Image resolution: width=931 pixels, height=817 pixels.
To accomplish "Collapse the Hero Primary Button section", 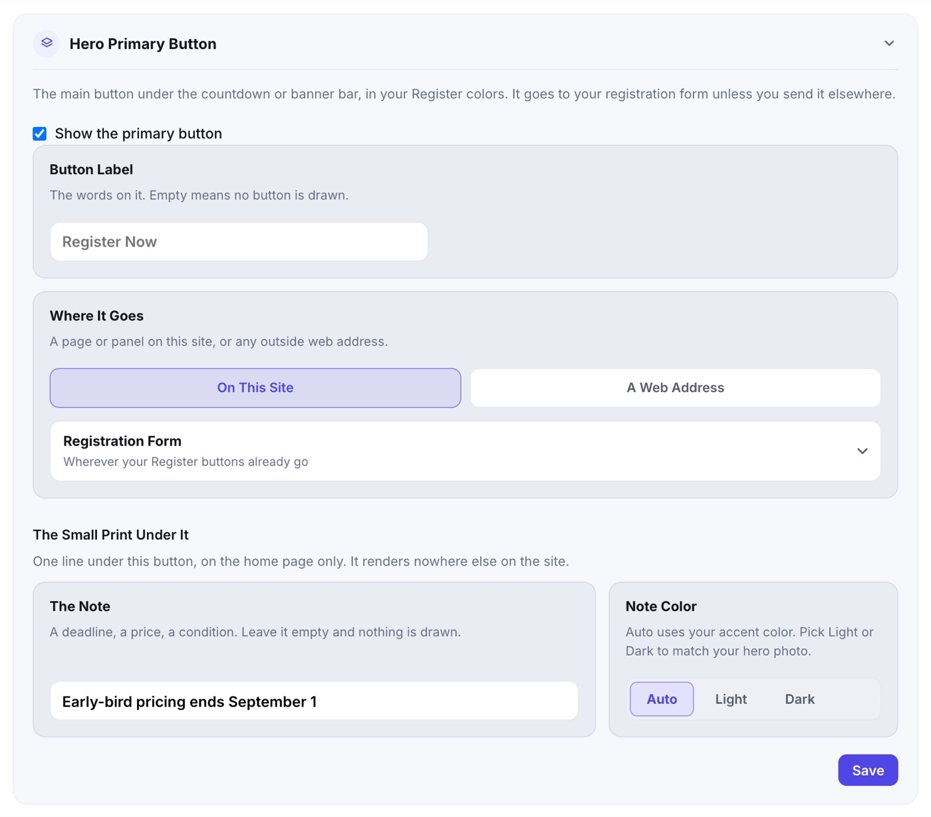I will click(x=889, y=43).
